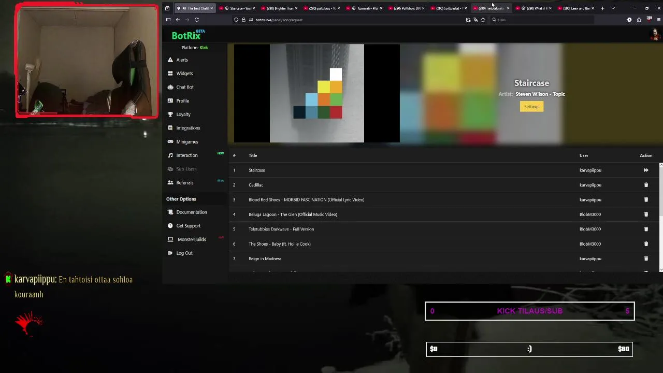The height and width of the screenshot is (373, 663).
Task: Select Blood Red Shoes MORBID FASCINATION title
Action: pyautogui.click(x=306, y=199)
